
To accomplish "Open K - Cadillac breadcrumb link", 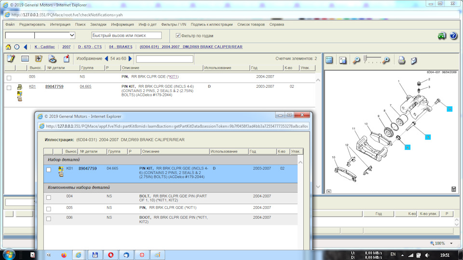I will click(x=44, y=47).
